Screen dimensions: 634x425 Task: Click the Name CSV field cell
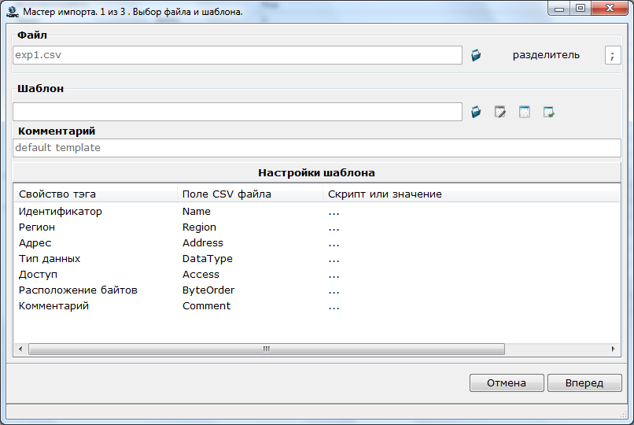coord(197,212)
